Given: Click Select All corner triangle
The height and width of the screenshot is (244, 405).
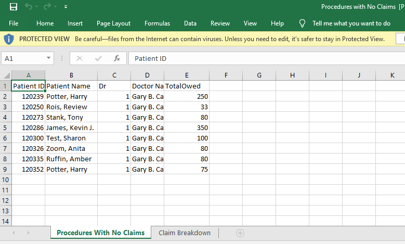Looking at the screenshot, I should click(x=7, y=75).
